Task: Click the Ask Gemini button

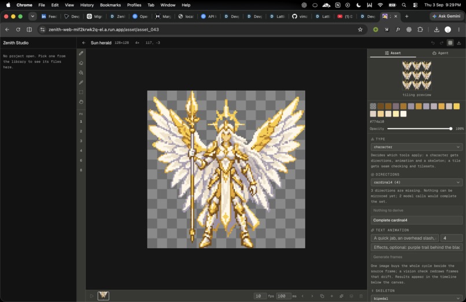Action: [446, 16]
